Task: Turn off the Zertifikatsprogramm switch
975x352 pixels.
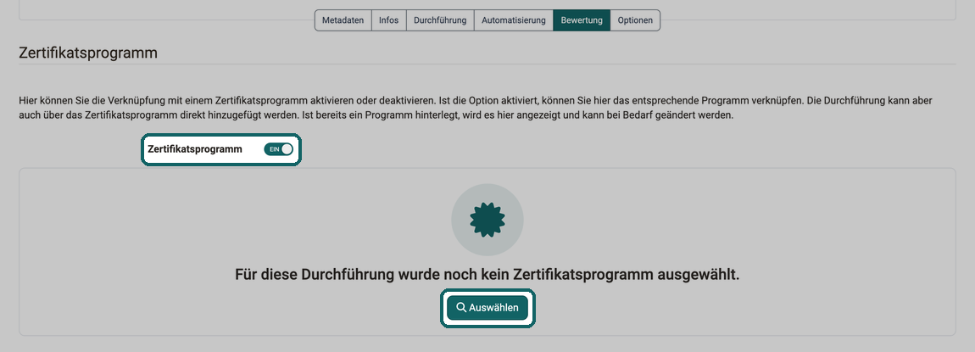Action: (279, 149)
